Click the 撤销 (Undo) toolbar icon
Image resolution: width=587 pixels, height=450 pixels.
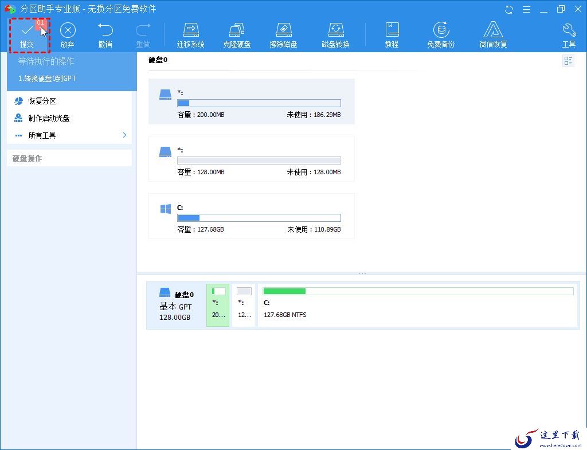point(105,36)
